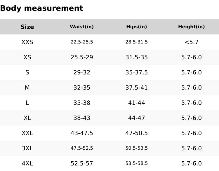This screenshot has width=219, height=171.
Task: Select hips value 37.5-41
Action: click(x=136, y=88)
